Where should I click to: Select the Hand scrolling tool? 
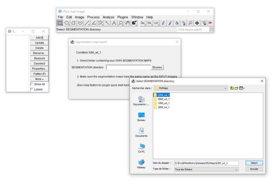tap(127, 23)
